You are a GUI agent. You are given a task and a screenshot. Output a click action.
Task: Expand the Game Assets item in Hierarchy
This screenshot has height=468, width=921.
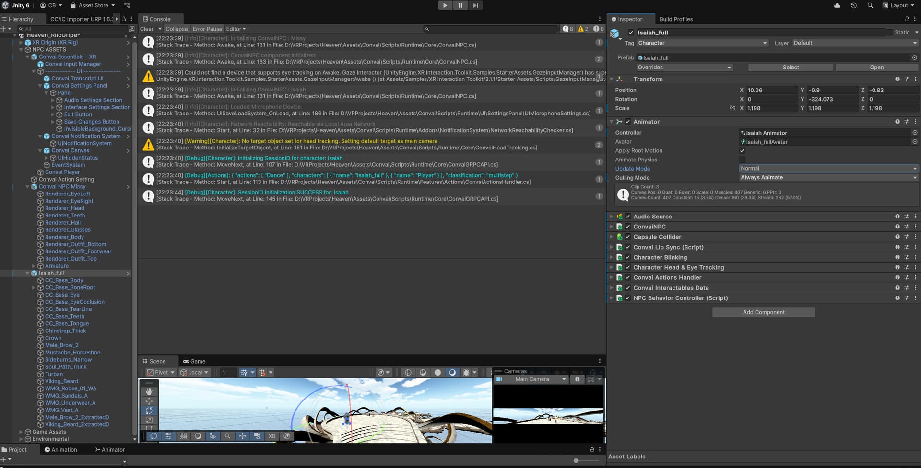tap(21, 432)
